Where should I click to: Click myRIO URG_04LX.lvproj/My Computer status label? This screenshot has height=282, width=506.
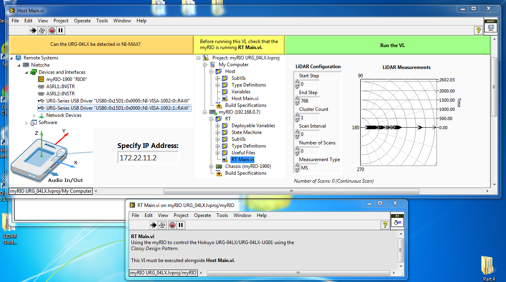51,191
